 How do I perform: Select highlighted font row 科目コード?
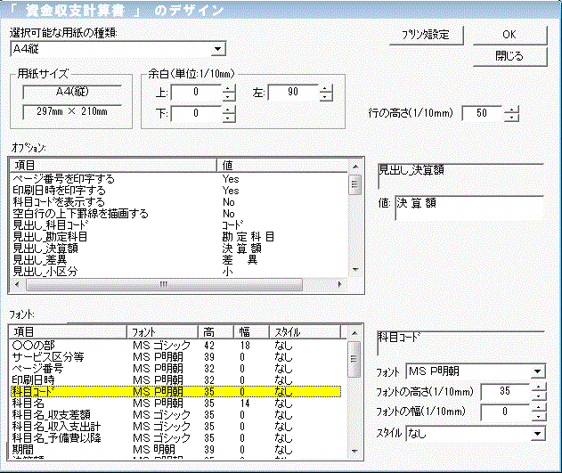click(x=175, y=391)
